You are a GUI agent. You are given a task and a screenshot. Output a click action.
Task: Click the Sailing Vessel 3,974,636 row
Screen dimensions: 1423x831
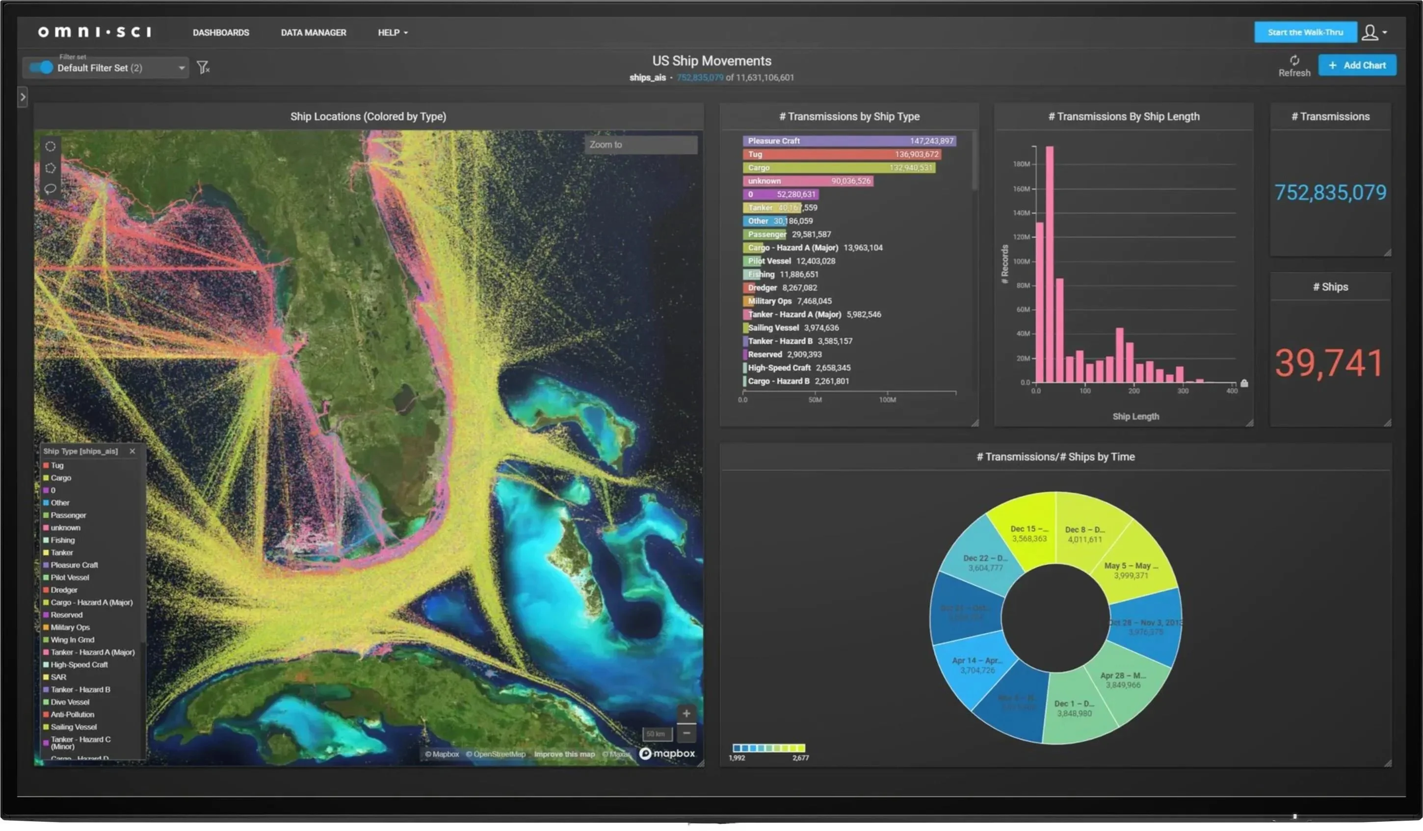791,328
